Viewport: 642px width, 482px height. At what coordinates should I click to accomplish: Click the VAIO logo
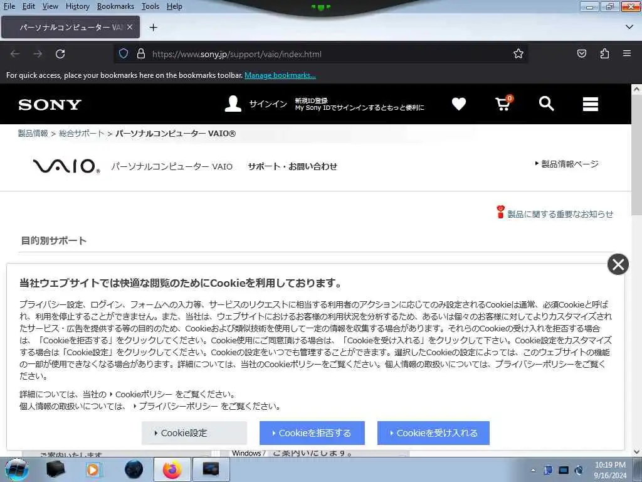(x=66, y=166)
